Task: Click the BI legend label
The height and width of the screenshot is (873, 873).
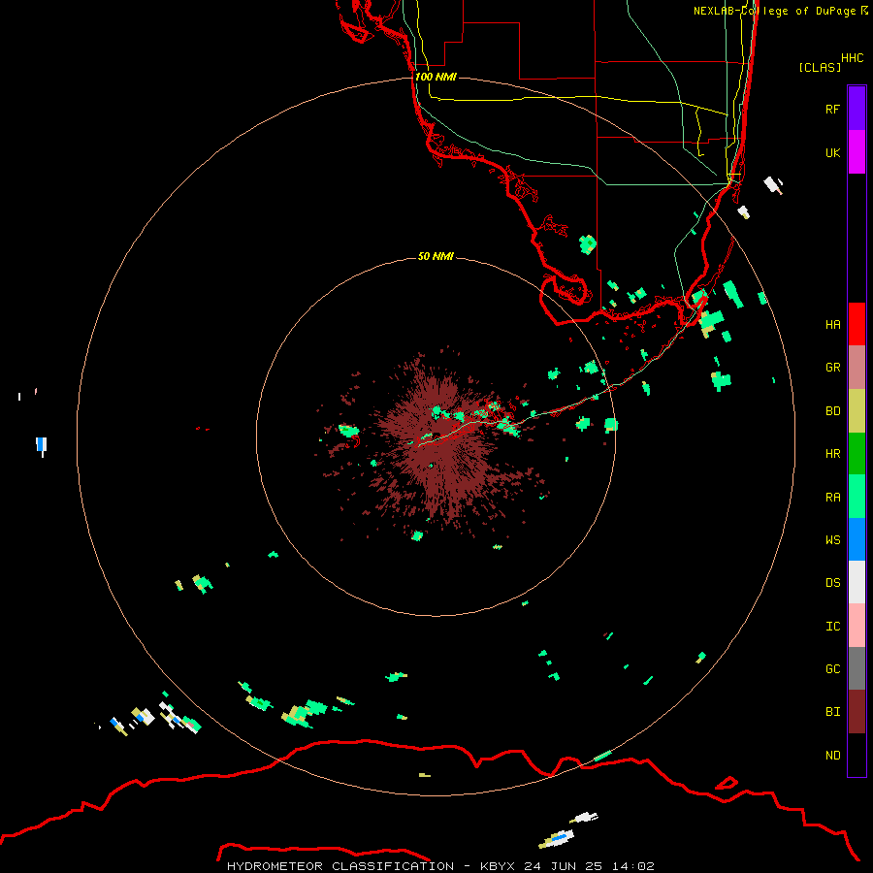Action: coord(832,712)
